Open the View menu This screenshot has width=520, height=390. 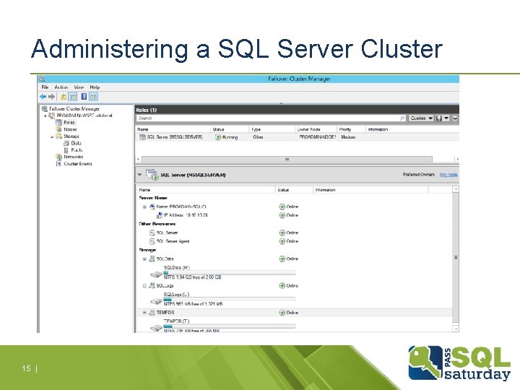pyautogui.click(x=79, y=87)
